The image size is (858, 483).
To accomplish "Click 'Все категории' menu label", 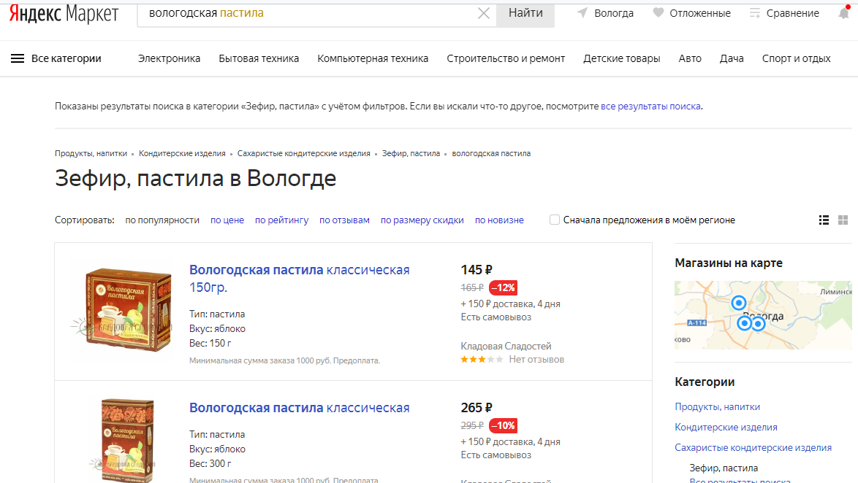I will pyautogui.click(x=67, y=58).
